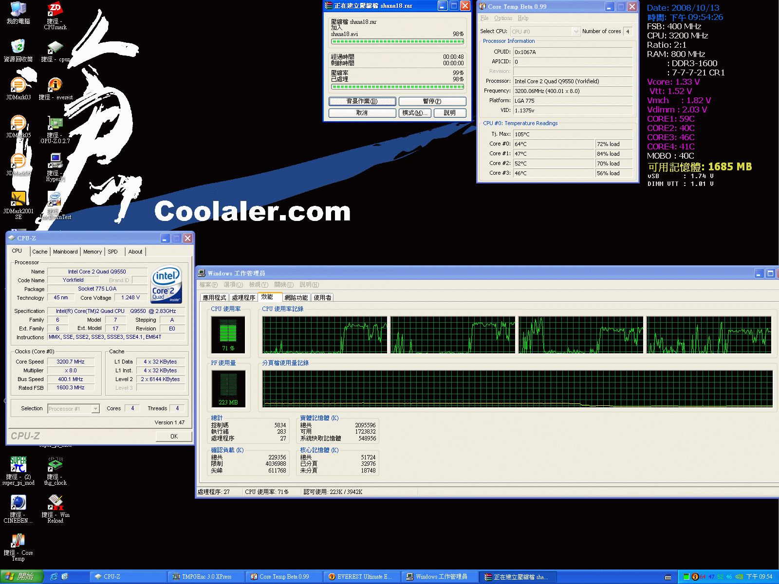Switch to the Cache tab in CPU-Z
The width and height of the screenshot is (779, 584).
pos(40,252)
